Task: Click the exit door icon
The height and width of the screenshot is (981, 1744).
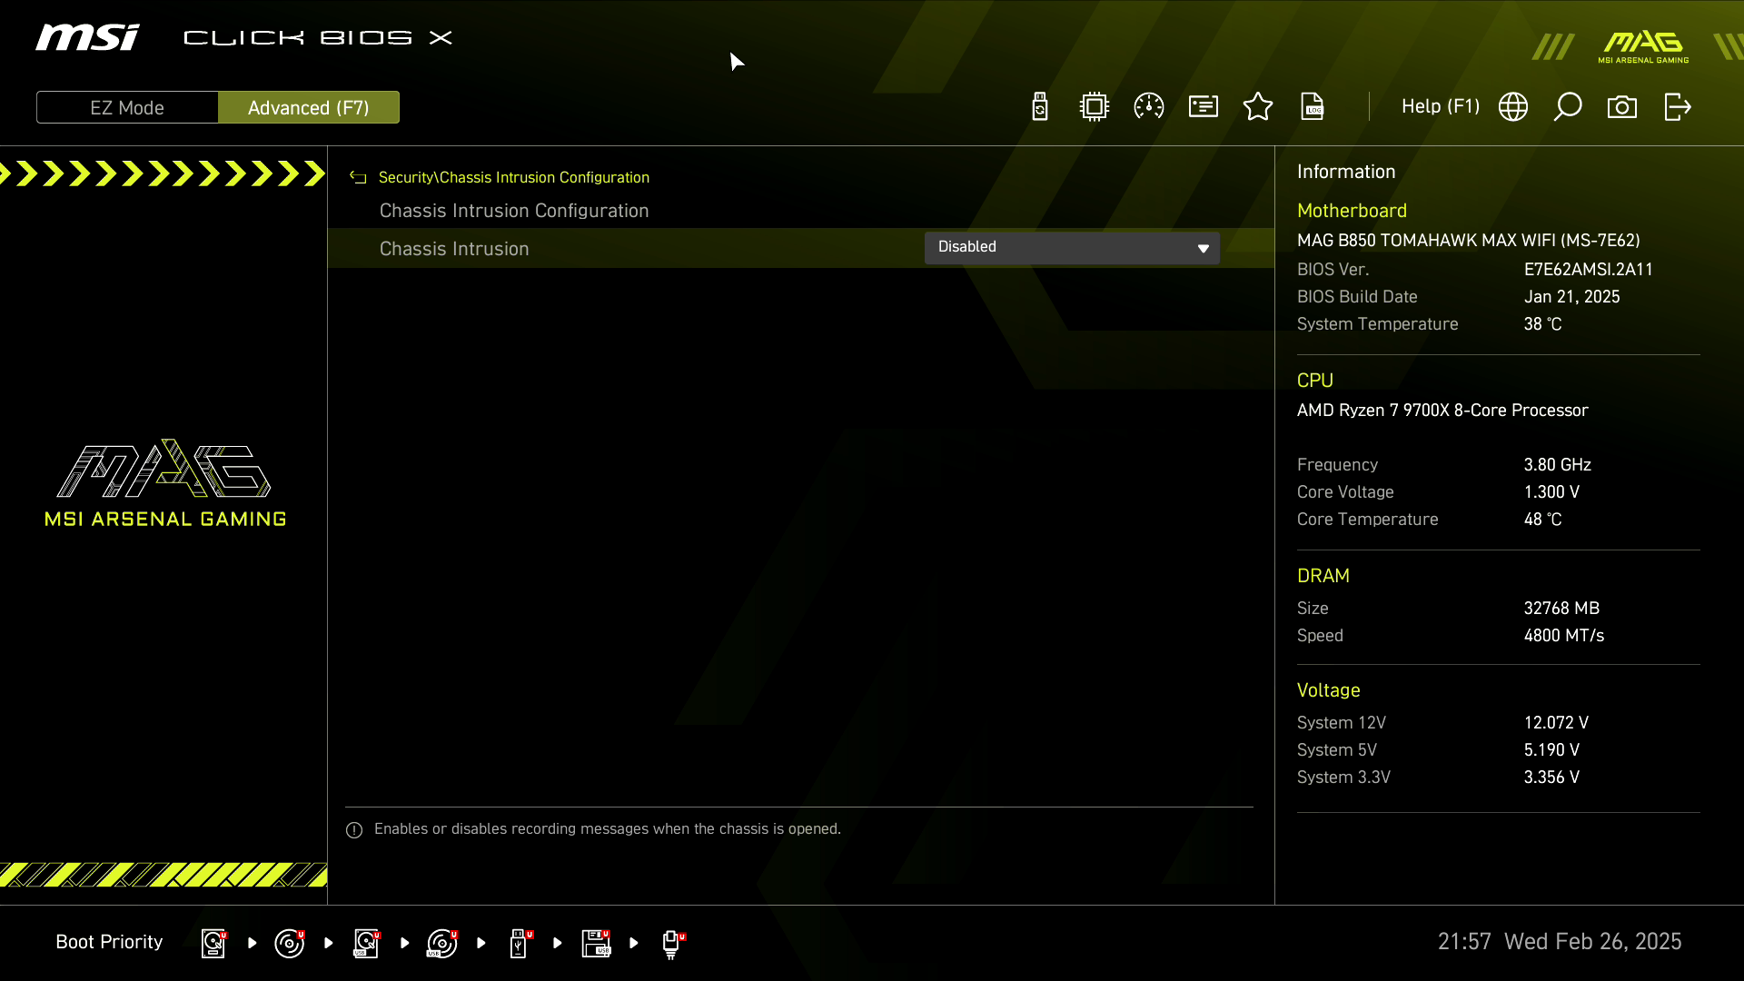Action: click(1678, 107)
